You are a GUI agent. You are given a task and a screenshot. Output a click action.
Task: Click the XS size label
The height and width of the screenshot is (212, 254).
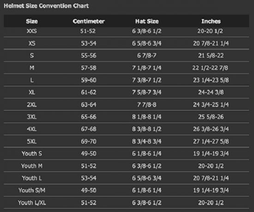pyautogui.click(x=32, y=44)
